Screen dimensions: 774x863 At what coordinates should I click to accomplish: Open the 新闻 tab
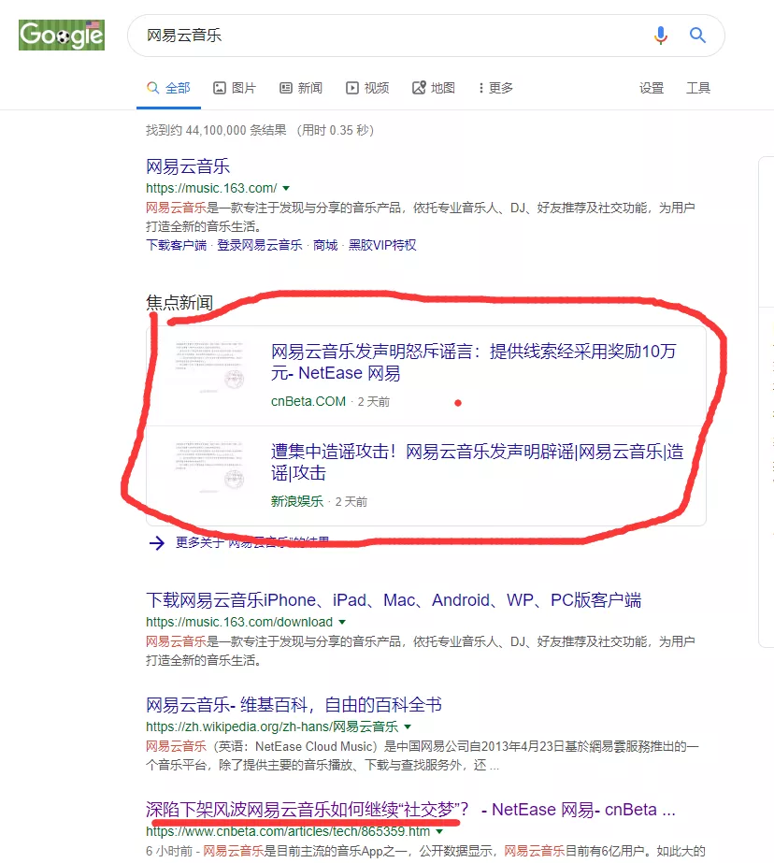[301, 88]
